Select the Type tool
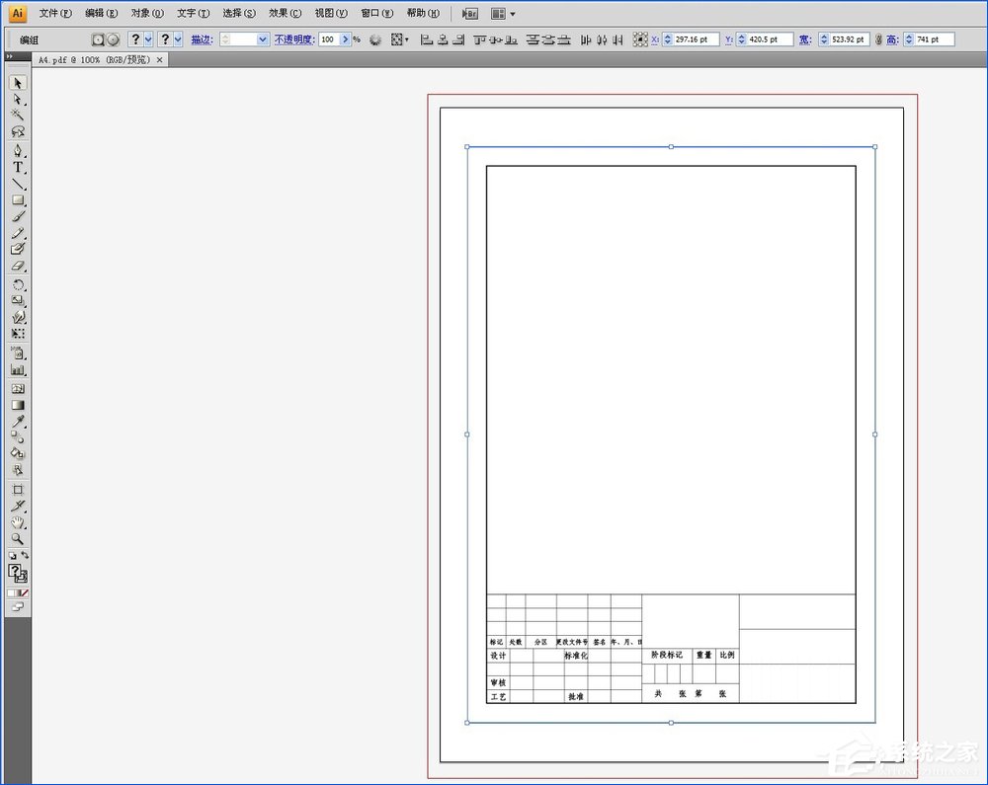 pos(18,168)
